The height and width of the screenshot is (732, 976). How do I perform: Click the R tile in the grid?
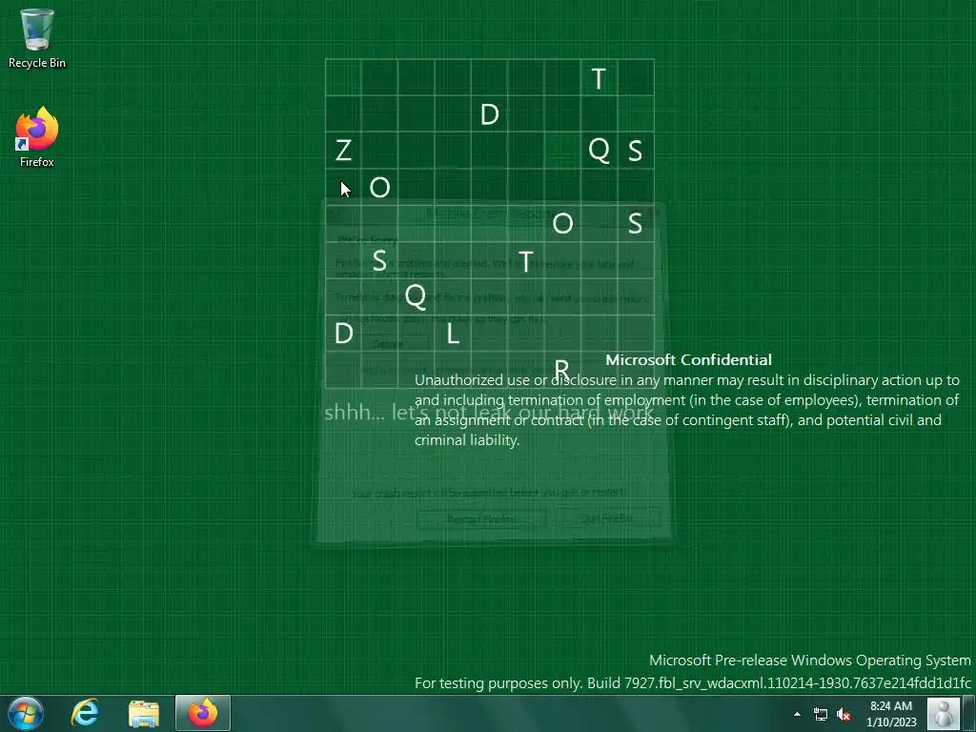(562, 371)
